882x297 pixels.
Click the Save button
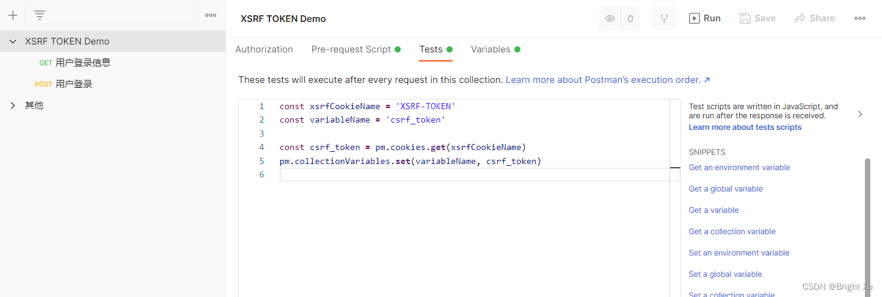pyautogui.click(x=757, y=18)
